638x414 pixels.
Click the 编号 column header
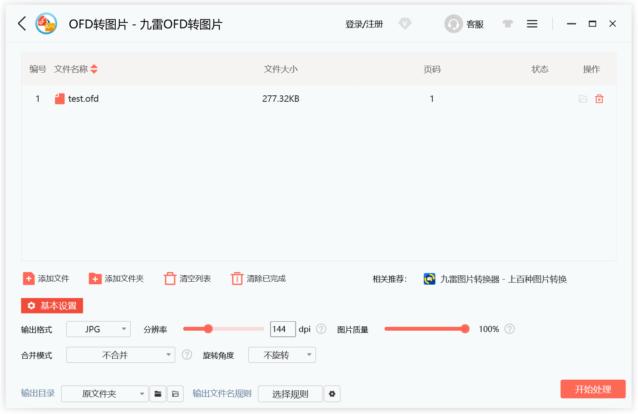[38, 69]
